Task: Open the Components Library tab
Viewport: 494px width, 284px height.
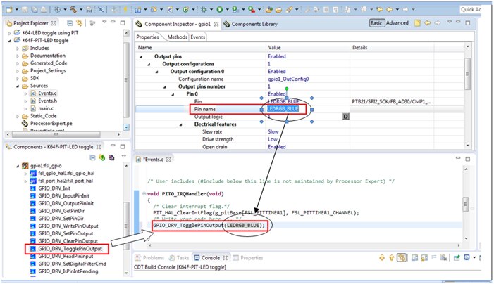Action: (x=251, y=24)
